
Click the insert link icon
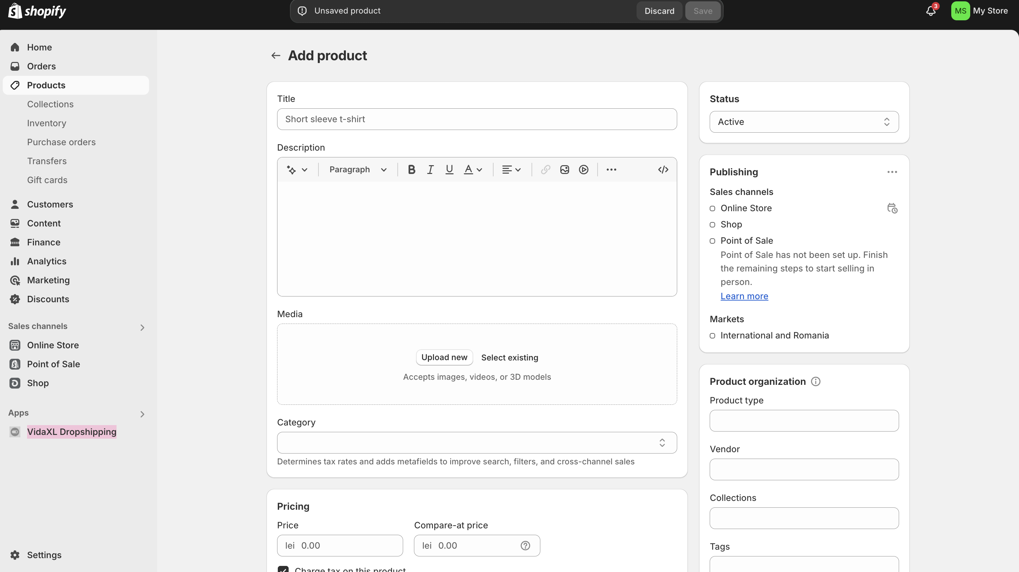[545, 170]
